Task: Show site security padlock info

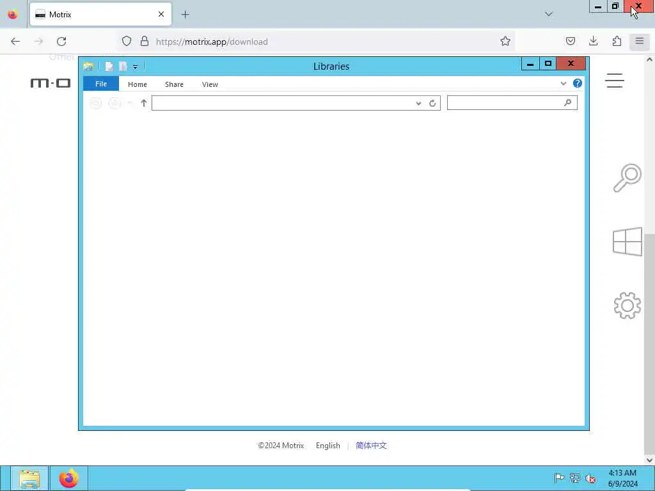Action: pyautogui.click(x=145, y=42)
